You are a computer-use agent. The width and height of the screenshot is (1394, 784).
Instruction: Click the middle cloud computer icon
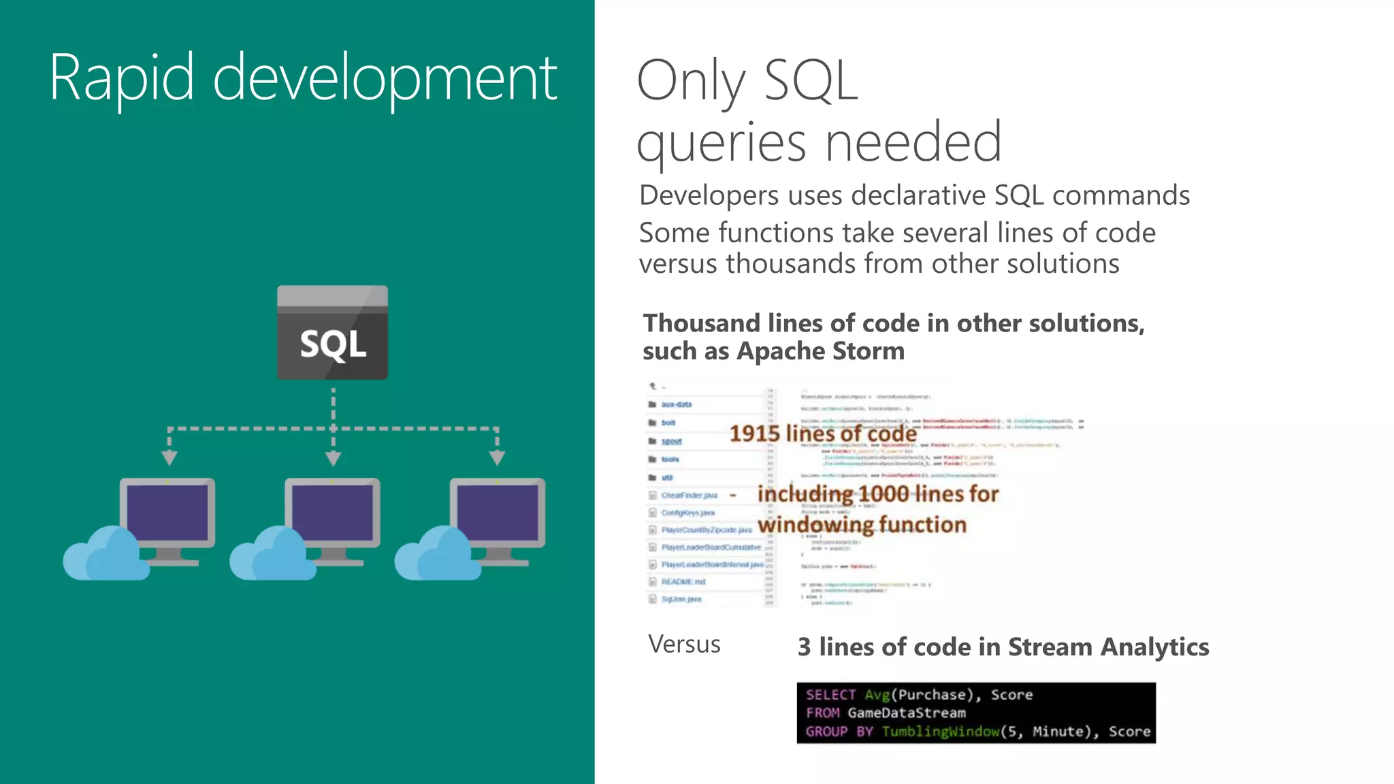(x=305, y=527)
